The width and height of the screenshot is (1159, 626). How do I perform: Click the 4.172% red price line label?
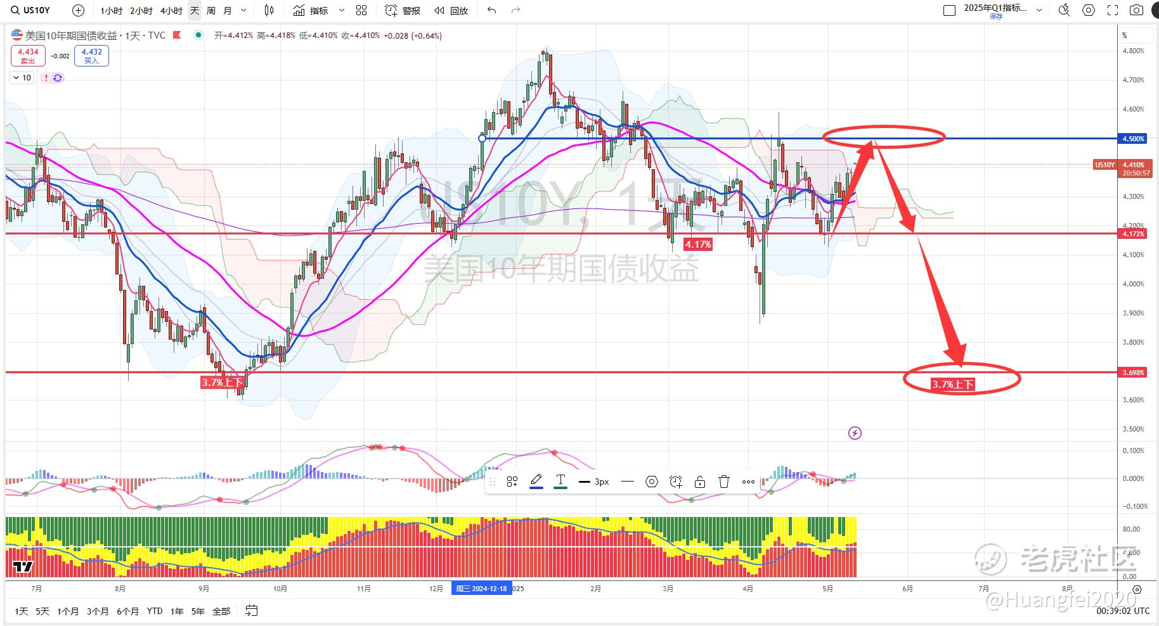click(x=1134, y=234)
